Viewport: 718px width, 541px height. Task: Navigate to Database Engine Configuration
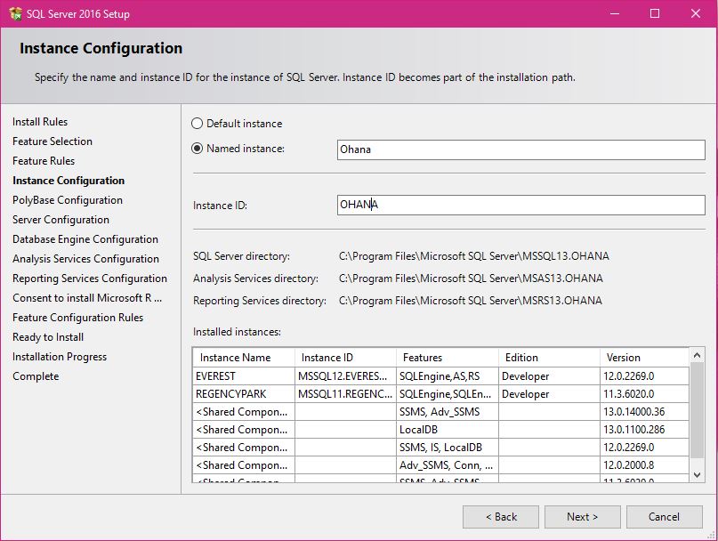coord(85,239)
